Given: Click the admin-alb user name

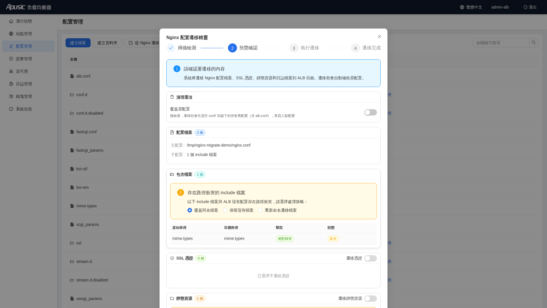Looking at the screenshot, I should 500,7.
